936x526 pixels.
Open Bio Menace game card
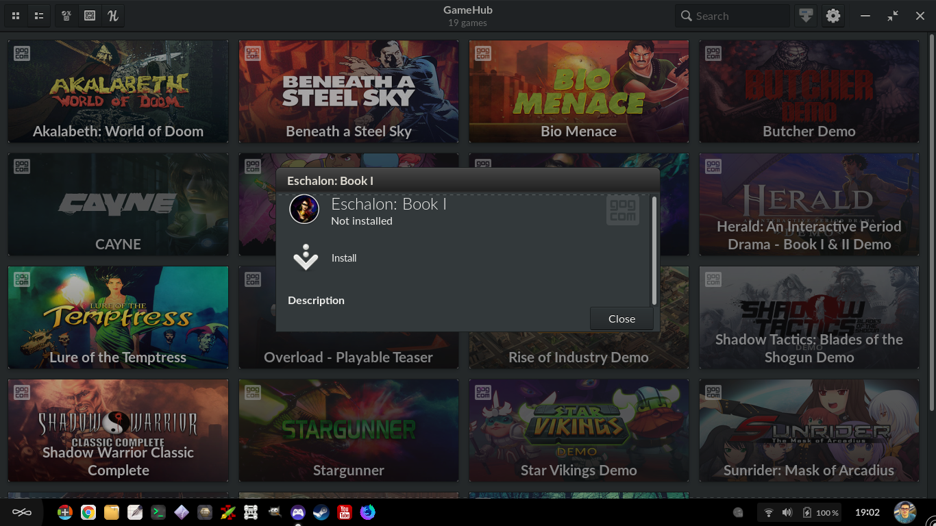tap(579, 91)
